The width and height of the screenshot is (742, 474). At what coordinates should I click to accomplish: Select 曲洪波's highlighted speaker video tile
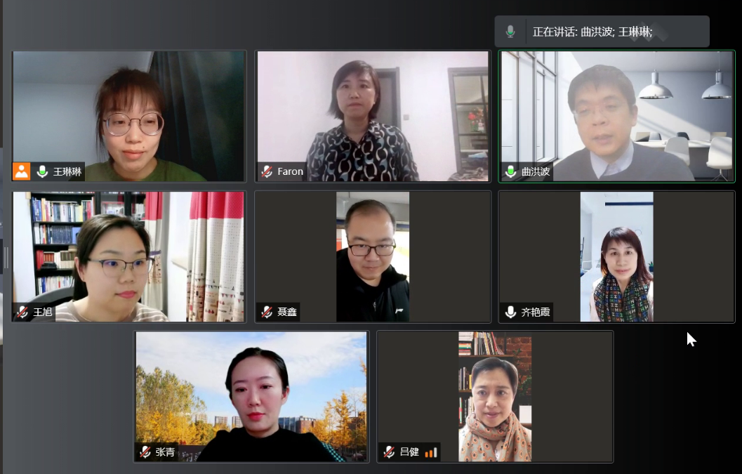tap(616, 116)
